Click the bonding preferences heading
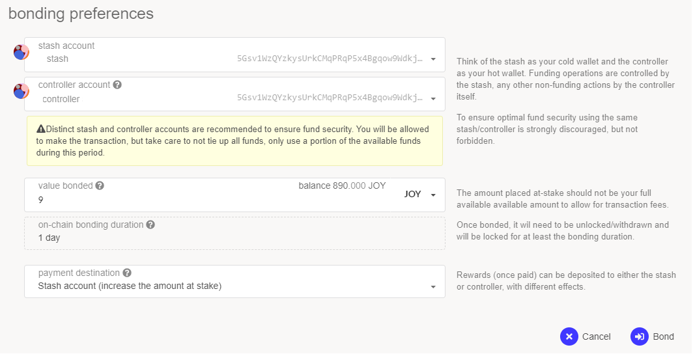The height and width of the screenshot is (356, 693). (81, 14)
